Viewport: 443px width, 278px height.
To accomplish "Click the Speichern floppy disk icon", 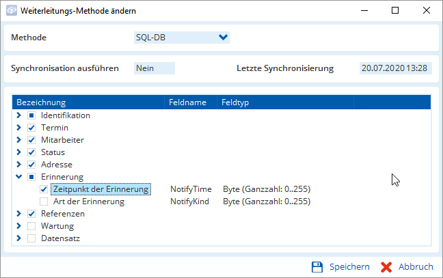I will pos(317,266).
